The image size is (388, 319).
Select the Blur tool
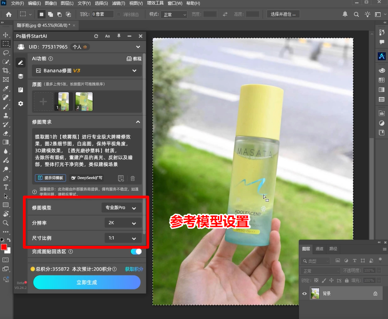pos(6,151)
